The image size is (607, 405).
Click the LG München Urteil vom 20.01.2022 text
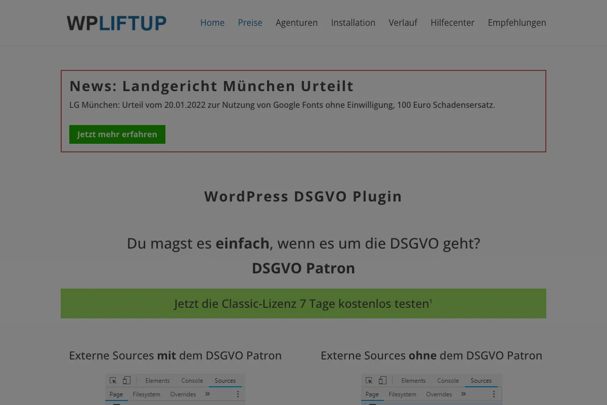click(x=282, y=105)
